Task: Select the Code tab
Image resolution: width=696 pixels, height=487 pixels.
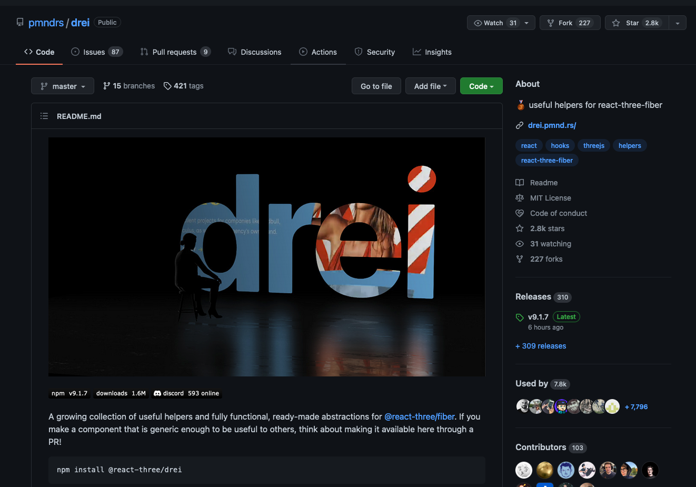Action: click(x=39, y=52)
